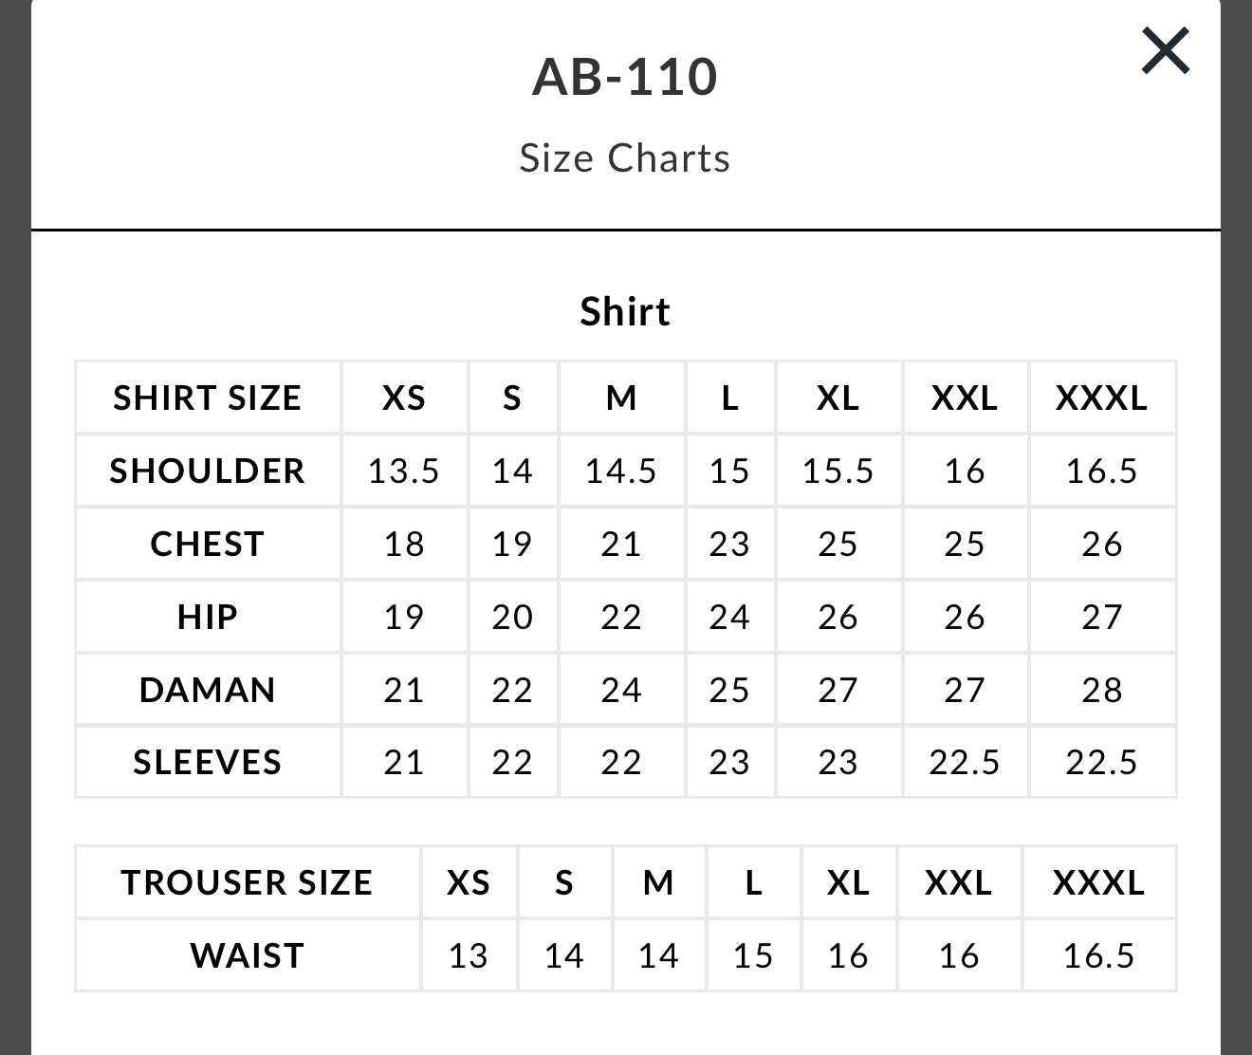Click the shoulder value 13.5 for XS

[404, 471]
